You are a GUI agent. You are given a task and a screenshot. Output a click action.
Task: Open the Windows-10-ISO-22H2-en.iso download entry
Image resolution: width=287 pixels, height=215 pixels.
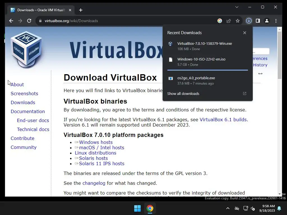[208, 62]
